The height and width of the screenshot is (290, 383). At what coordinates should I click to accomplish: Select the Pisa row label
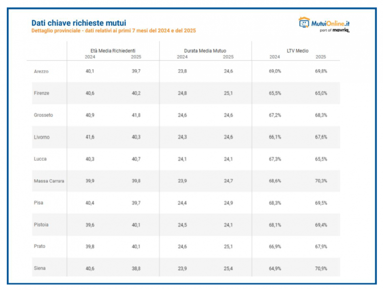[39, 203]
